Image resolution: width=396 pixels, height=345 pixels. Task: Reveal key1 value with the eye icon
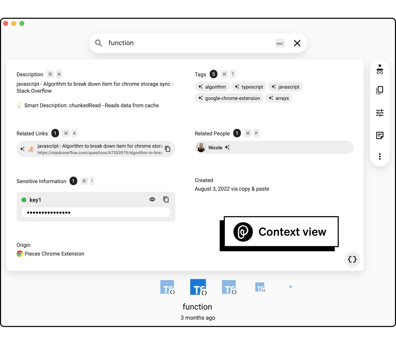152,199
